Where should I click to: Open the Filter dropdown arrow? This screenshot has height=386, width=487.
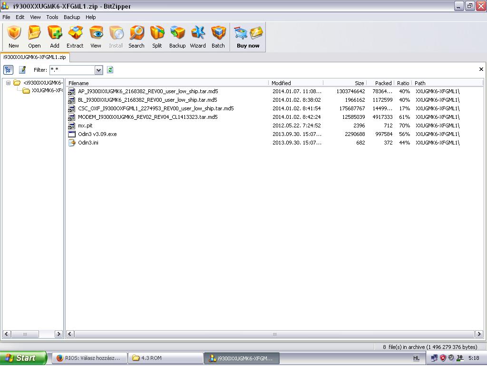pos(99,70)
